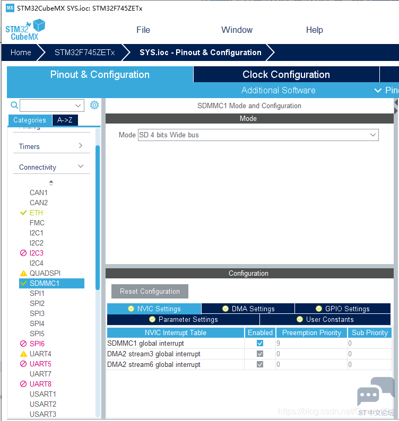
Task: Select FMC peripheral
Action: point(37,223)
